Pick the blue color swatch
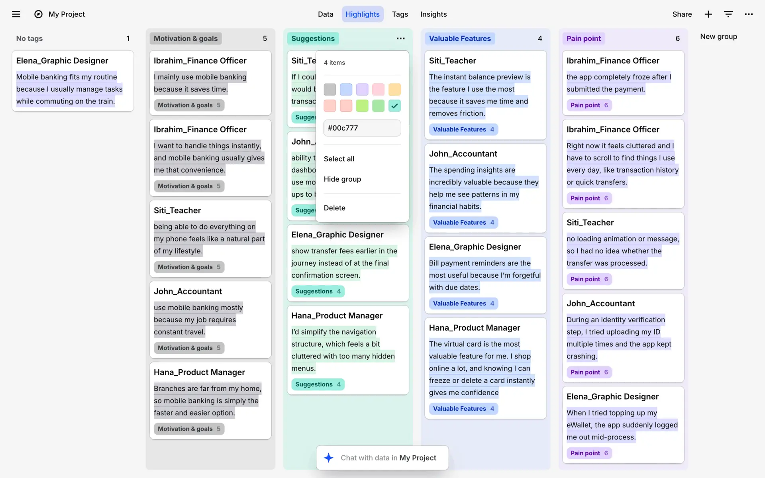The height and width of the screenshot is (478, 765). point(346,89)
